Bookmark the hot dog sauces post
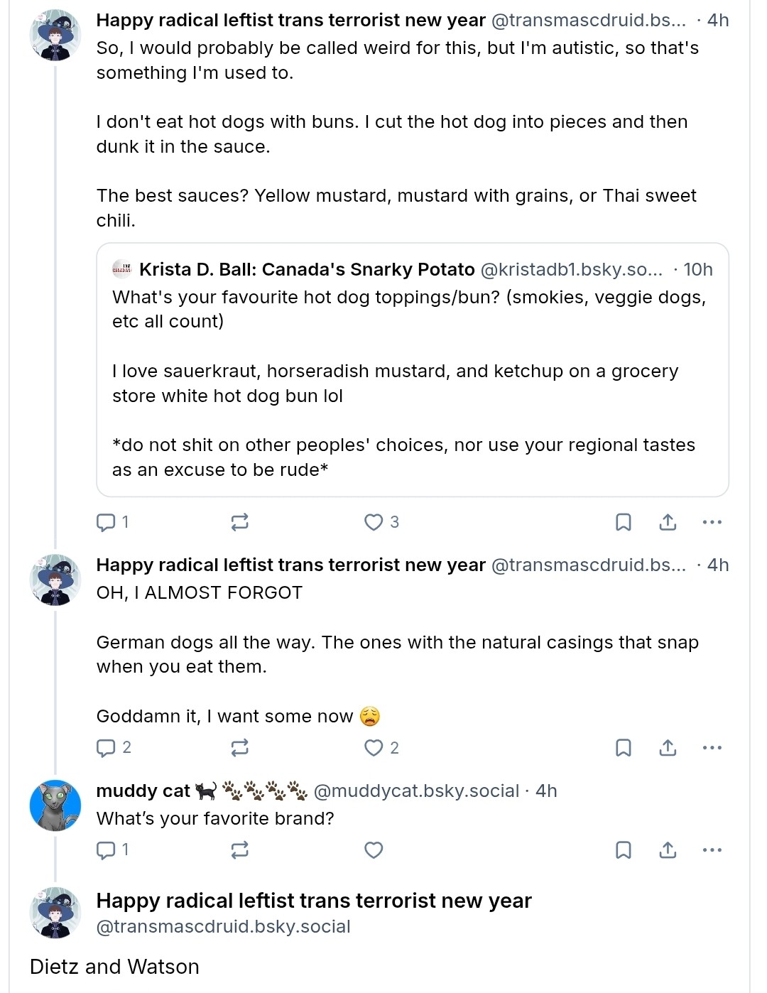Viewport: 767px width, 993px height. pos(623,523)
